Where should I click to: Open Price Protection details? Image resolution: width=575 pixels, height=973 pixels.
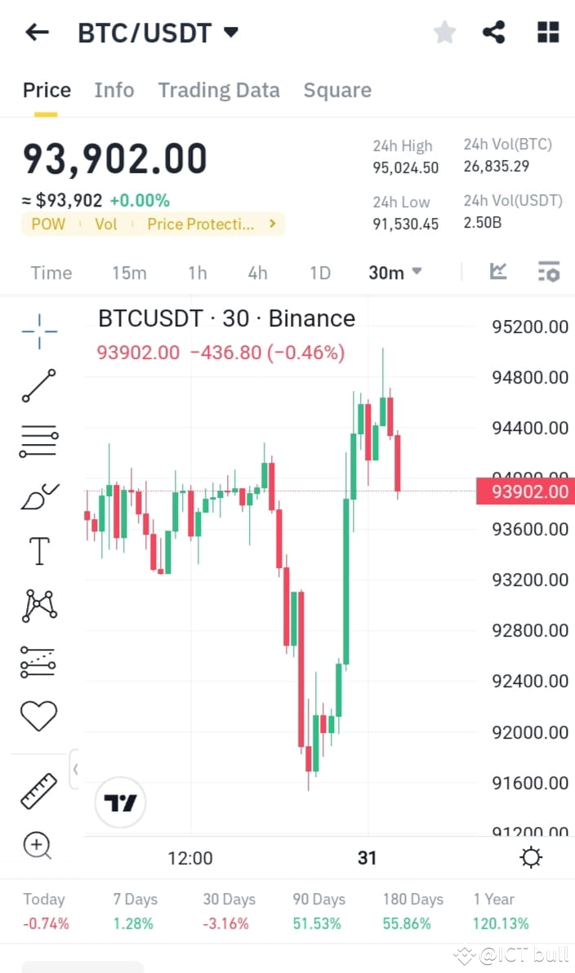click(203, 224)
